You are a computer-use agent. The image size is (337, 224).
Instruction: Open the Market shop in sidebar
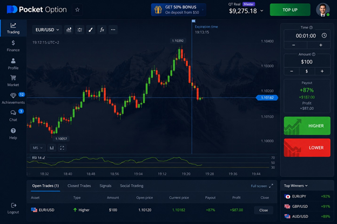13,81
